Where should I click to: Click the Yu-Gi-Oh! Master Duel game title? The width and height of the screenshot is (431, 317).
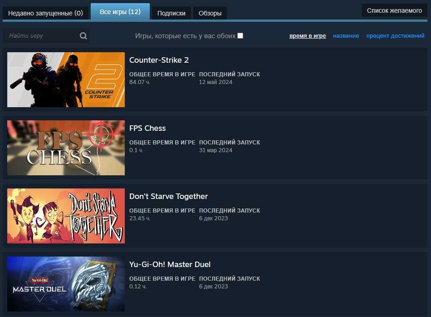click(170, 264)
